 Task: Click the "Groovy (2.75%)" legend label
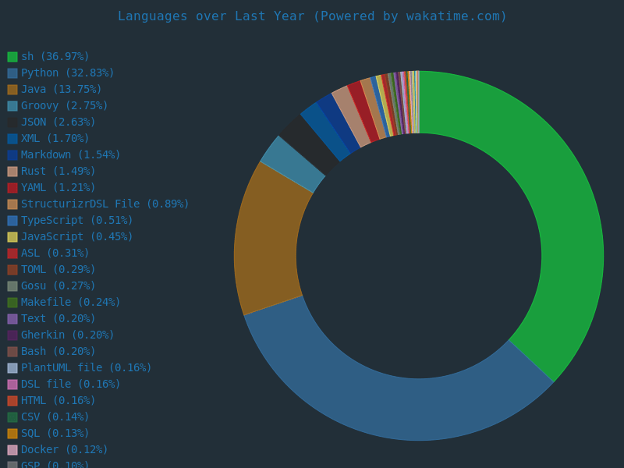64,106
